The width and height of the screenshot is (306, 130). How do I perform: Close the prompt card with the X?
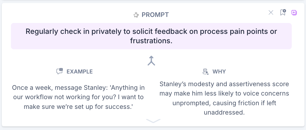(x=271, y=12)
